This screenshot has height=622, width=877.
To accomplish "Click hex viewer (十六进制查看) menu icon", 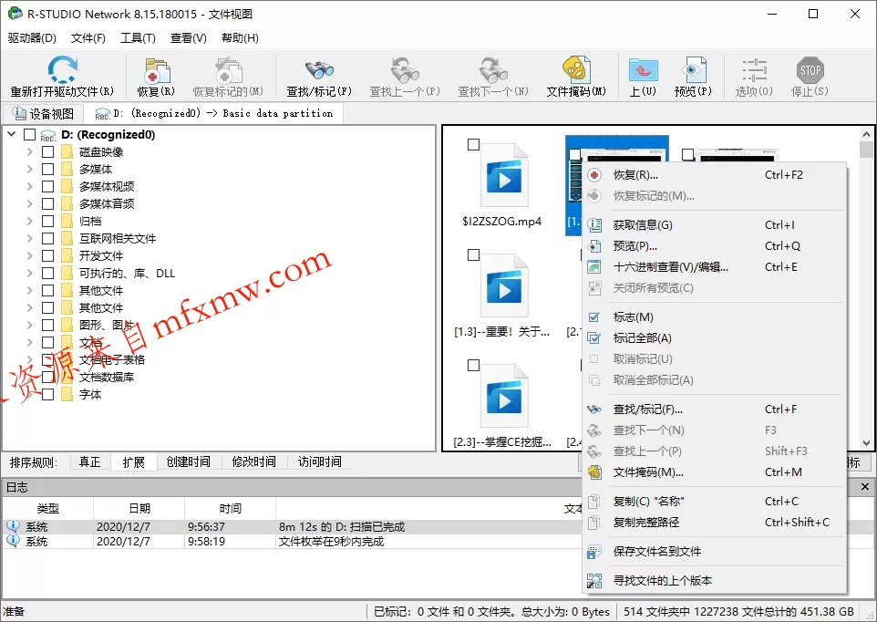I will coord(594,267).
